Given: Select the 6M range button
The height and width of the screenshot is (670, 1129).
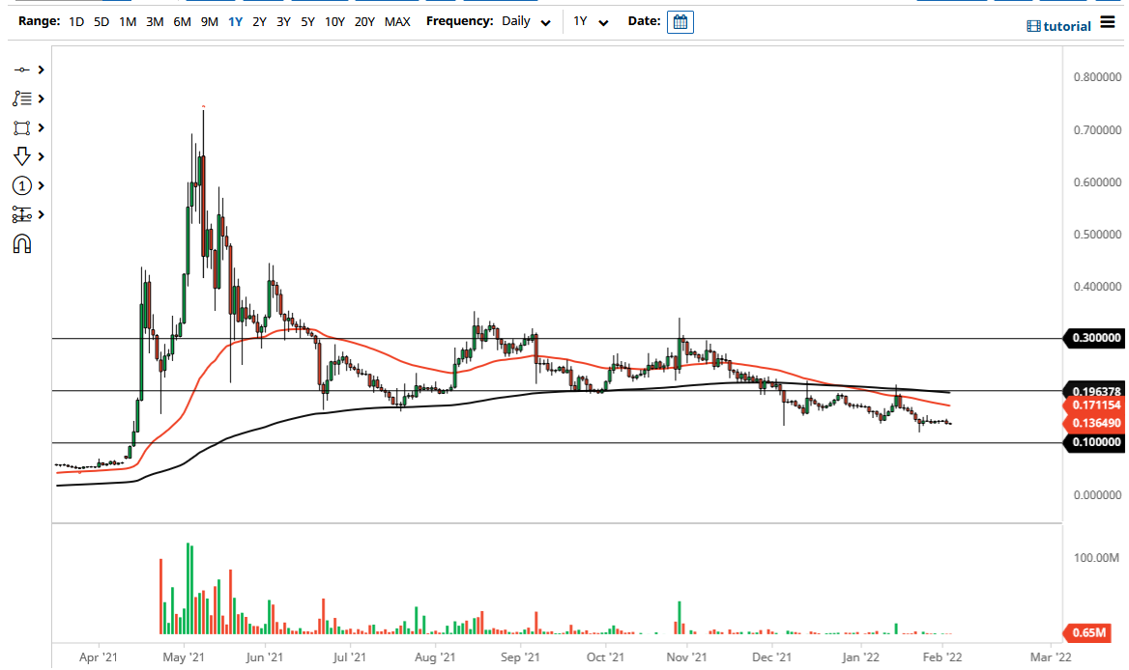Looking at the screenshot, I should (x=183, y=21).
